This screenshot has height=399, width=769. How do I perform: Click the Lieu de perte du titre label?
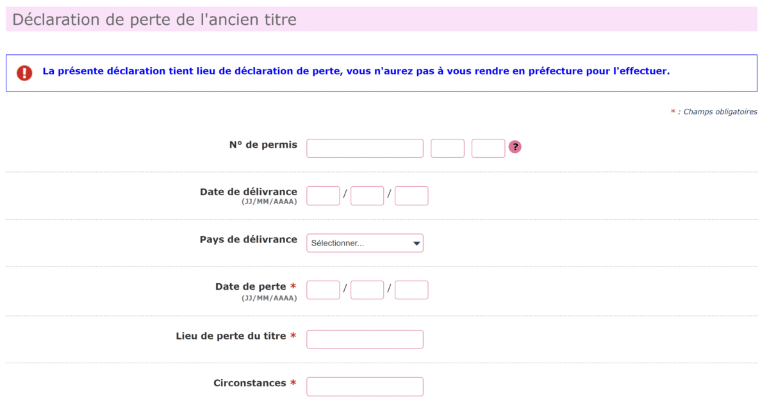click(230, 336)
